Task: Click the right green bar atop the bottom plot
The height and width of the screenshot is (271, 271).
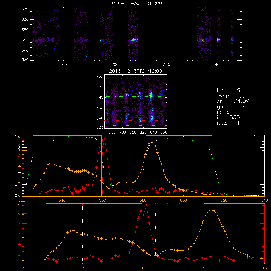Action: [234, 204]
